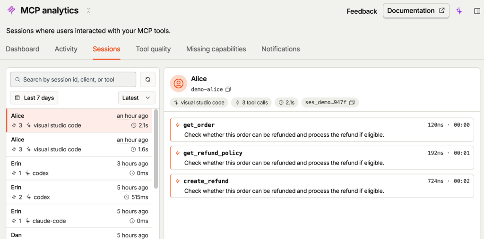Click the '3 hours ago' timestamp
484x239 pixels.
[x=132, y=164]
